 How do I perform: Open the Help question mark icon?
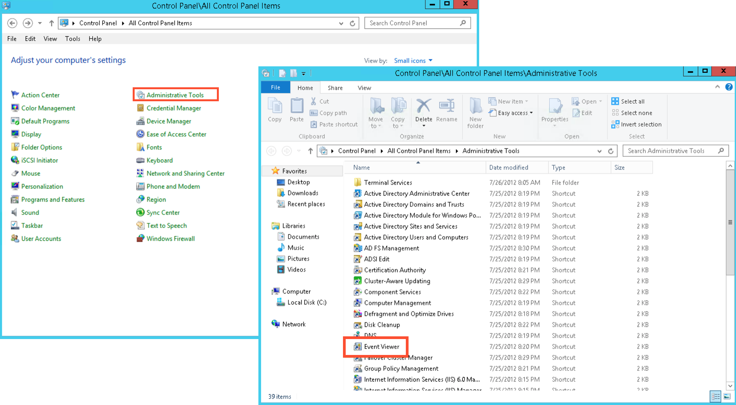729,87
